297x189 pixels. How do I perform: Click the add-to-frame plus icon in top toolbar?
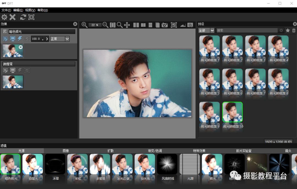(31, 17)
